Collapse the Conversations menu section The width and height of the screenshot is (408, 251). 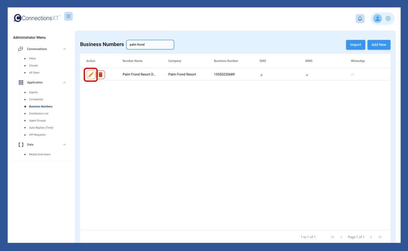[x=65, y=49]
